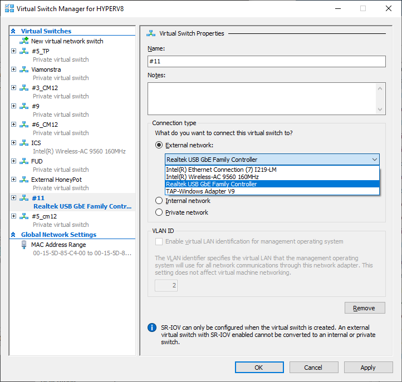Image resolution: width=402 pixels, height=382 pixels.
Task: Click the Virtual Switch Properties header icon
Action: [x=151, y=33]
